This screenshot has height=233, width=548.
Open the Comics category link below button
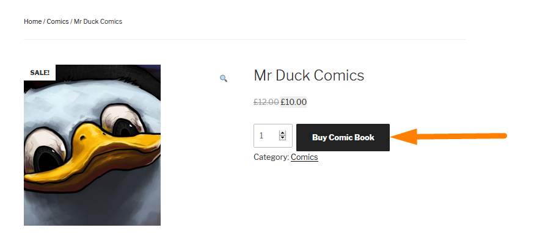pyautogui.click(x=304, y=157)
